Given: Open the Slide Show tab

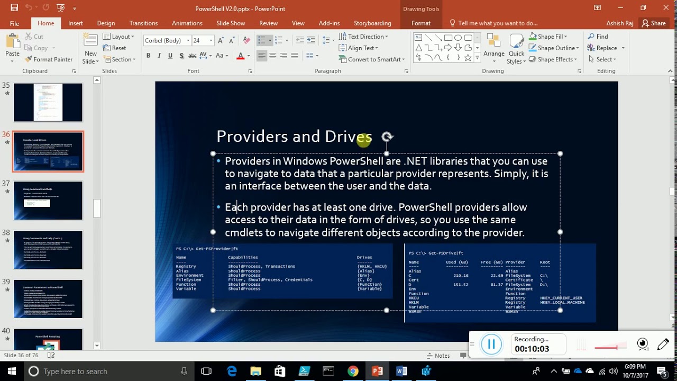Looking at the screenshot, I should point(231,23).
